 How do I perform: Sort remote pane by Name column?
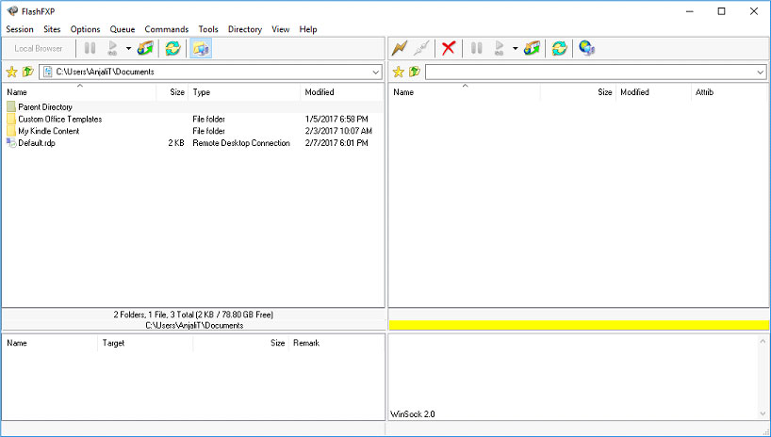466,92
